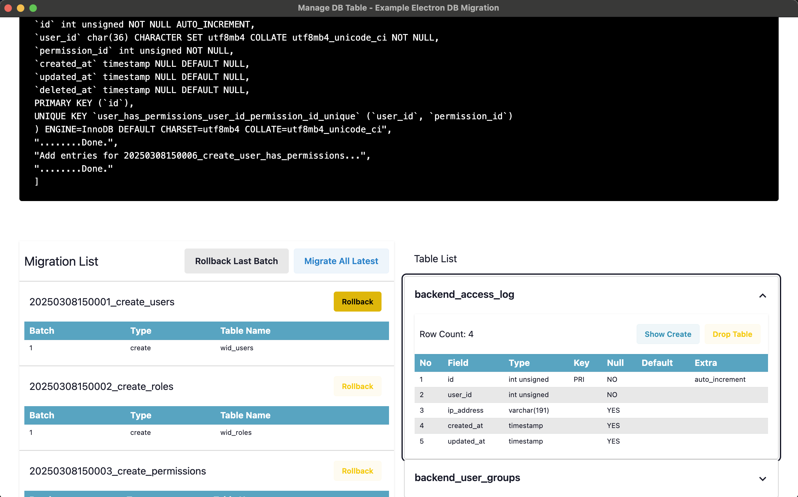Image resolution: width=798 pixels, height=497 pixels.
Task: Click Batch header under create_roles
Action: pos(42,415)
